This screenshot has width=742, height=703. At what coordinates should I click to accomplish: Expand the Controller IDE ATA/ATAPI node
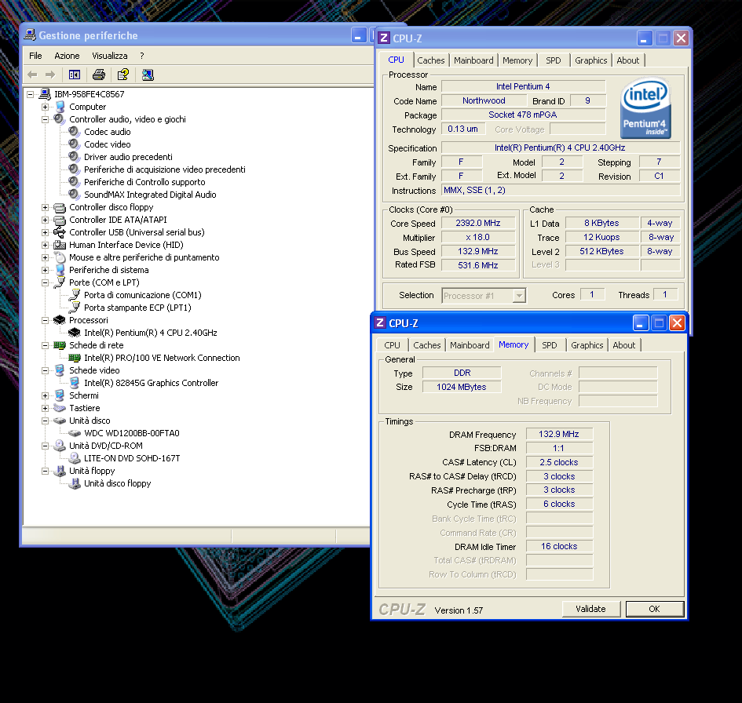[x=45, y=220]
